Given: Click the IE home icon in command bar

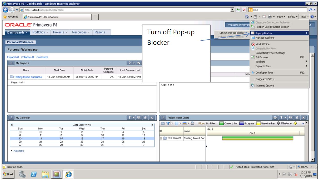Looking at the screenshot, I should coord(247,17).
